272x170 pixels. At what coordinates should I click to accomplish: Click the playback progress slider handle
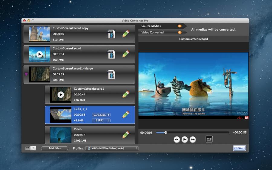166,133
